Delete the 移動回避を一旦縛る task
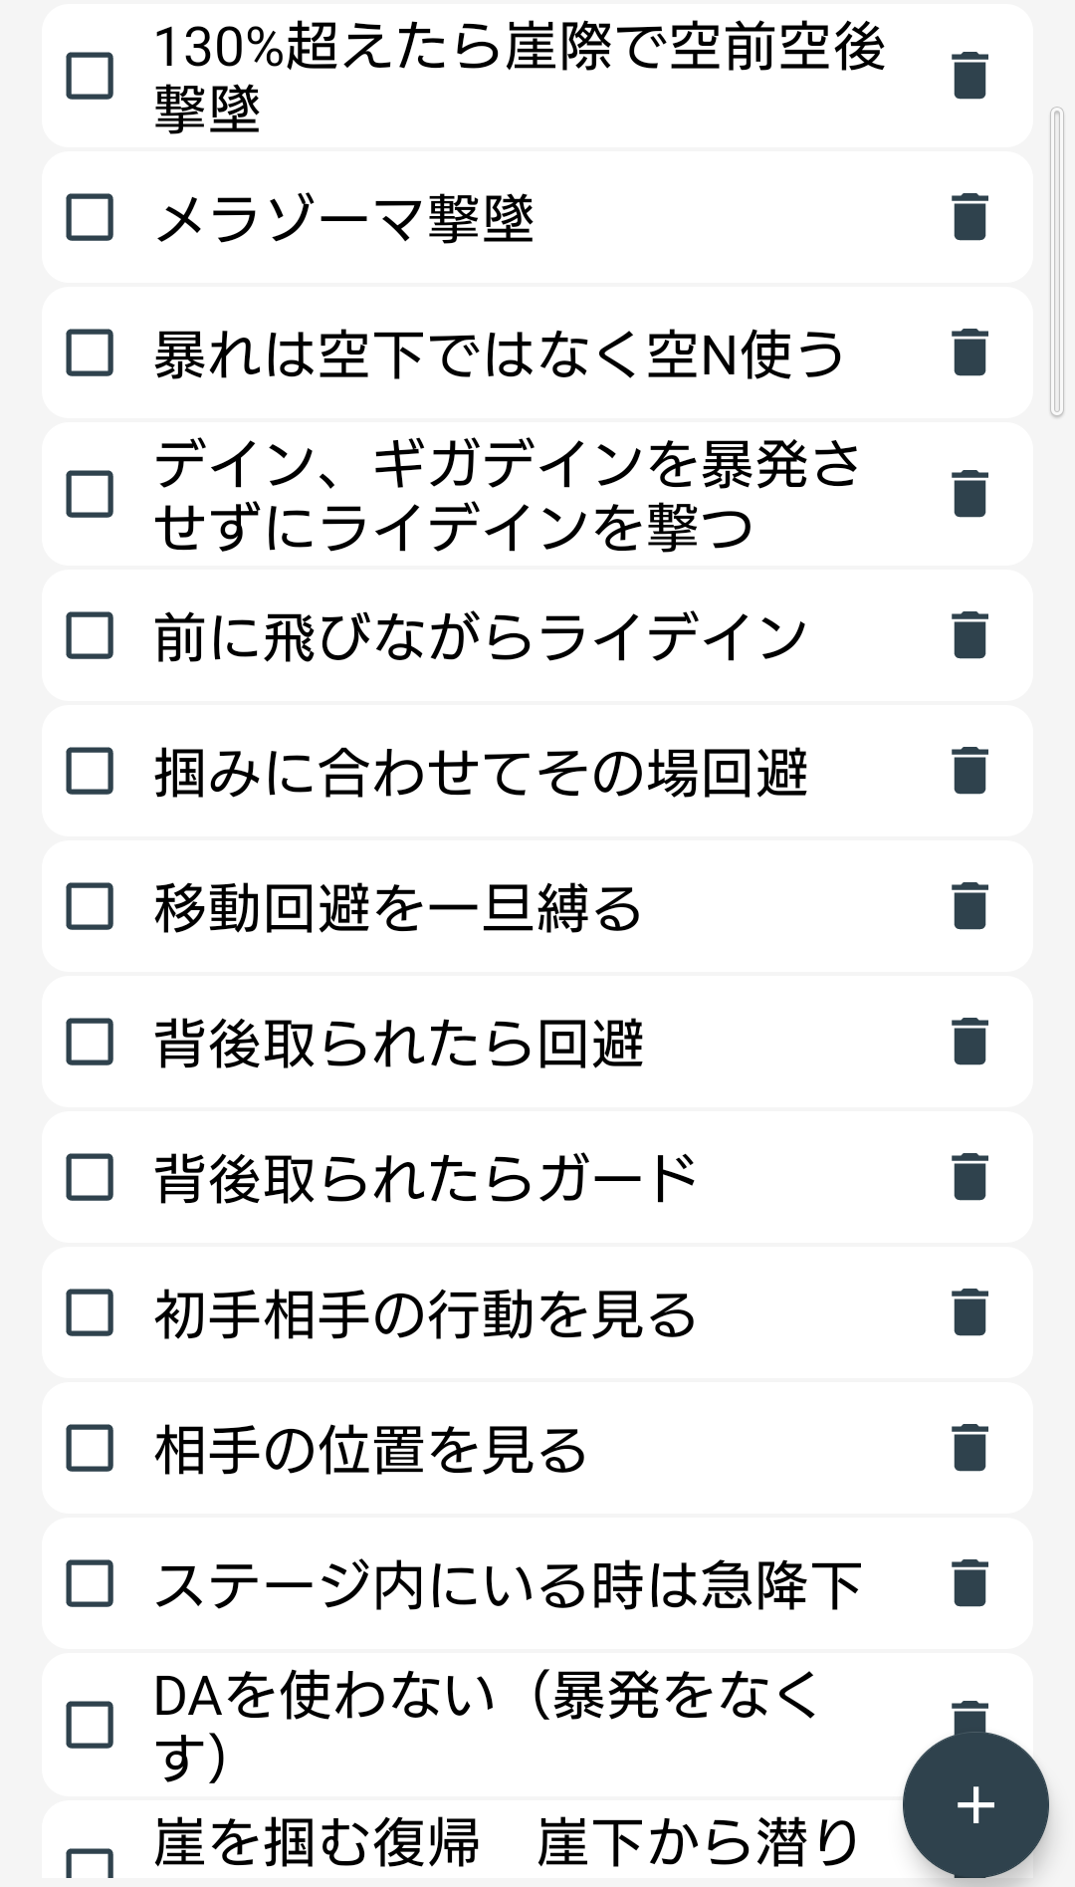The height and width of the screenshot is (1887, 1075). 969,906
